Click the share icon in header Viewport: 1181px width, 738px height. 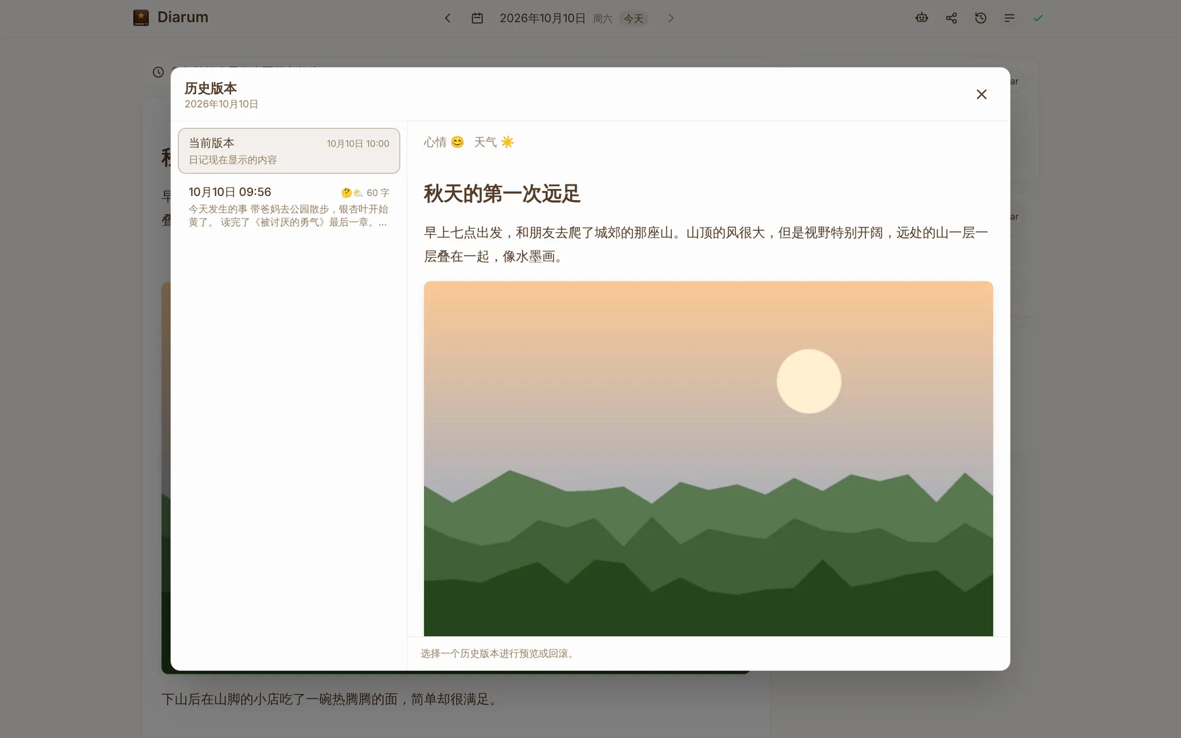(951, 18)
